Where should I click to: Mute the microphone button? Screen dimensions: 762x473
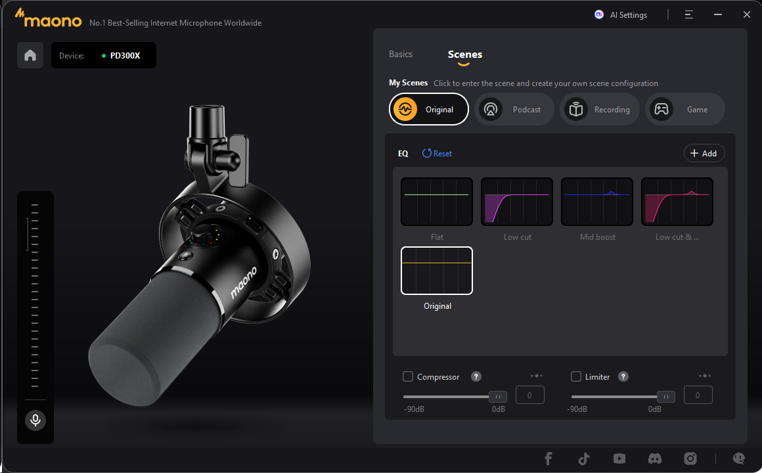[35, 420]
